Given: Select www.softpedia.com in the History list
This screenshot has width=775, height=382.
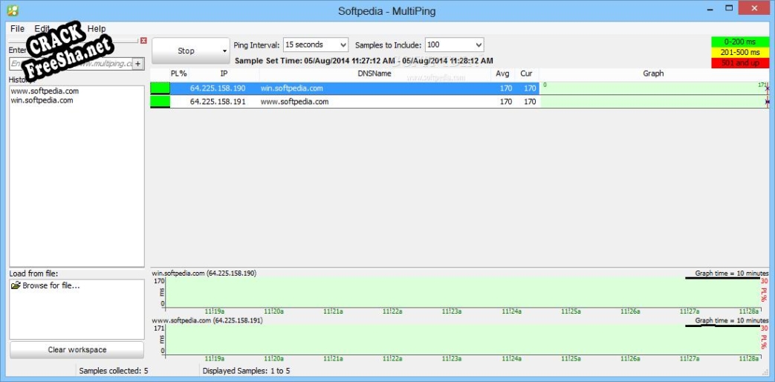Looking at the screenshot, I should [45, 91].
